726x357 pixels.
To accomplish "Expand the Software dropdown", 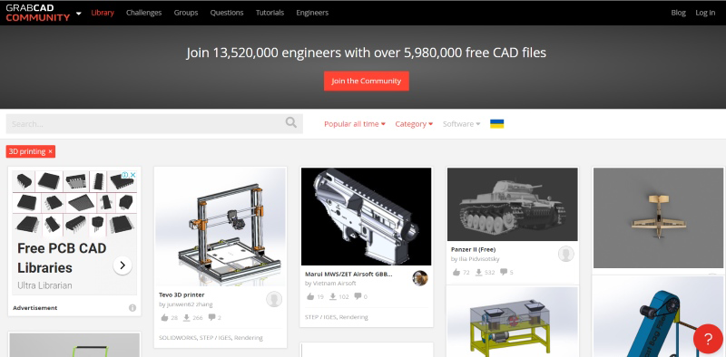I will tap(462, 124).
